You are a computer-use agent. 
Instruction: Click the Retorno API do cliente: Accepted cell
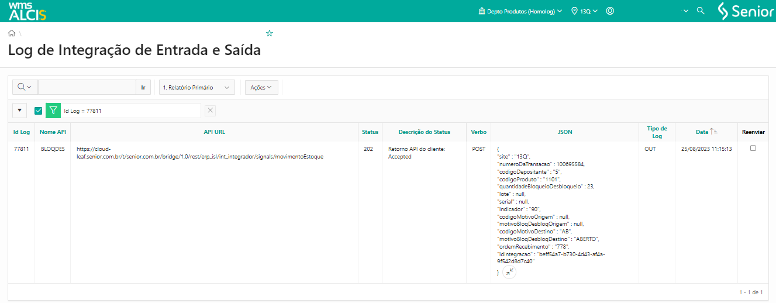[416, 153]
